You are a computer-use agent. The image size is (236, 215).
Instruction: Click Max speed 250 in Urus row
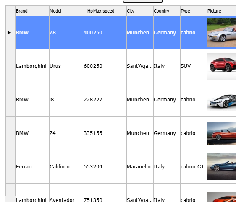click(x=110, y=66)
